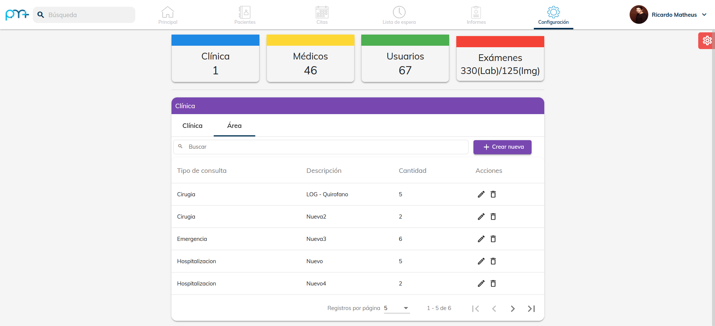Screen dimensions: 715x326
Task: Switch to the Clínica tab
Action: pyautogui.click(x=192, y=126)
